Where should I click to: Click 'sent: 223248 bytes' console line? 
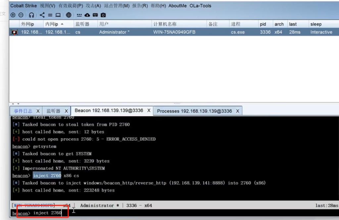pos(64,191)
